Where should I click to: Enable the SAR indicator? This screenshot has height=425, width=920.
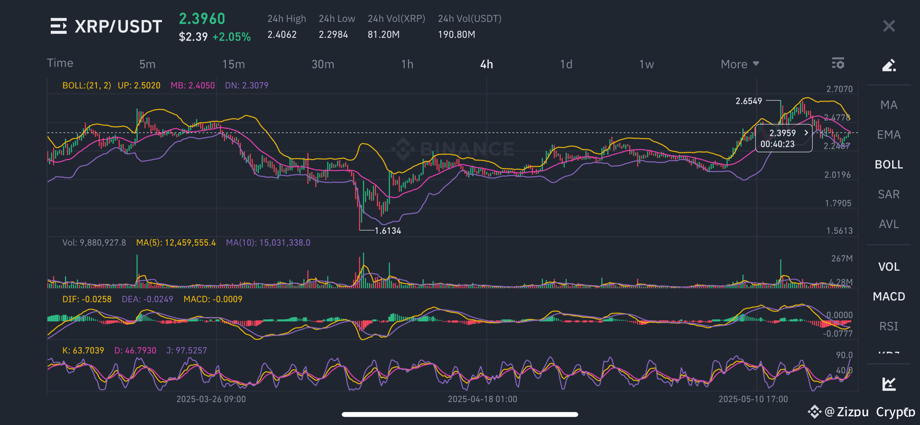click(889, 195)
